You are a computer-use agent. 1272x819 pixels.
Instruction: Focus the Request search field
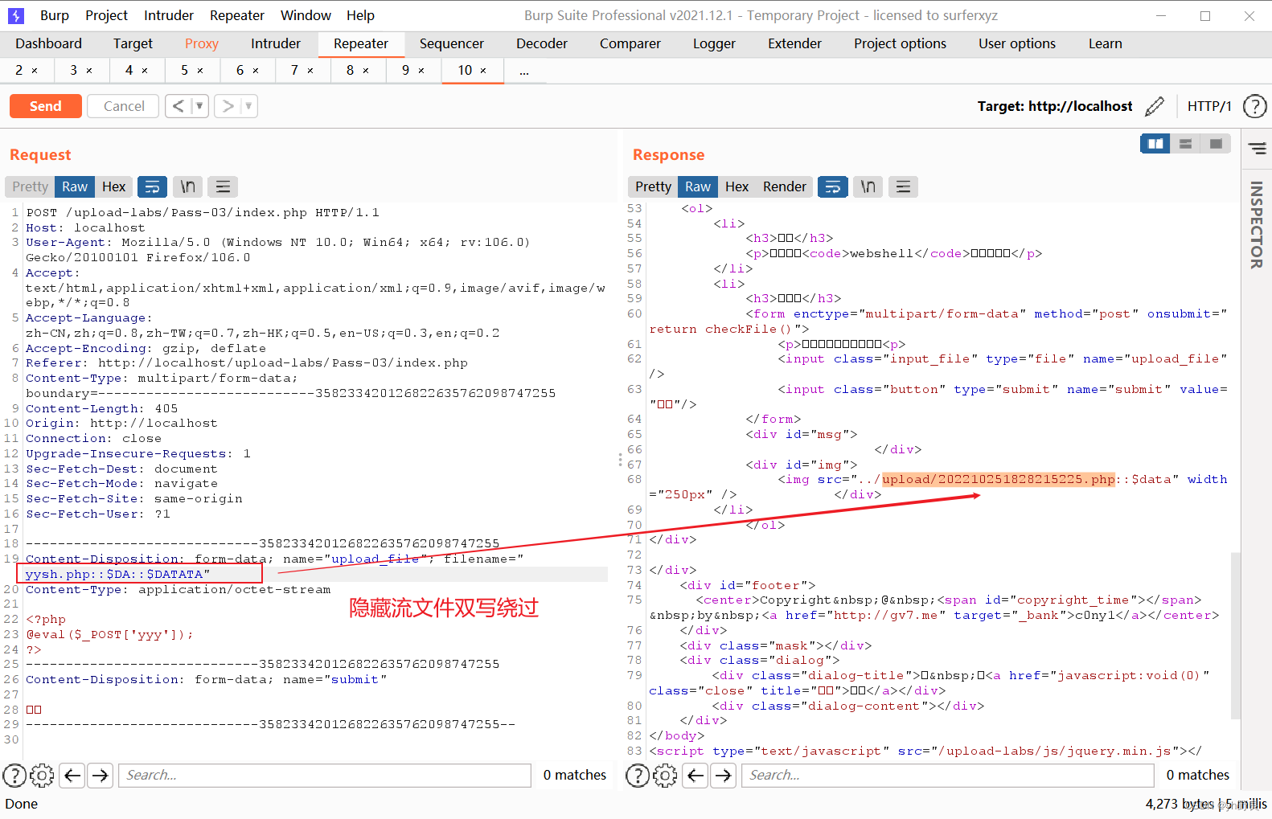tap(325, 776)
